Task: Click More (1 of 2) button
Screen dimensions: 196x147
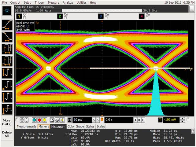Action: pyautogui.click(x=7, y=122)
